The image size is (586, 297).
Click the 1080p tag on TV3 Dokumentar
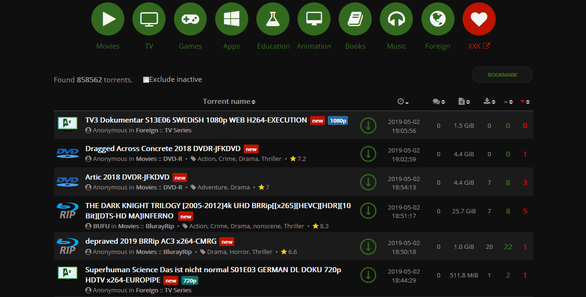pyautogui.click(x=338, y=121)
